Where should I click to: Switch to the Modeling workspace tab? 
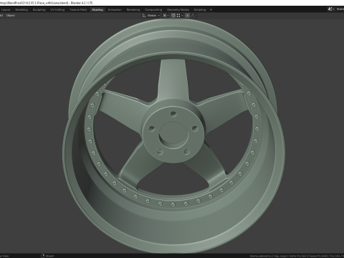tap(21, 10)
